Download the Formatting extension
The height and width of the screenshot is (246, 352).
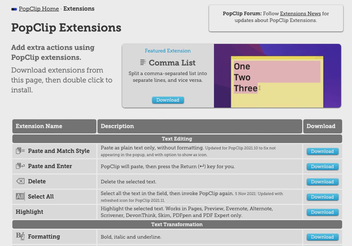[x=322, y=237]
